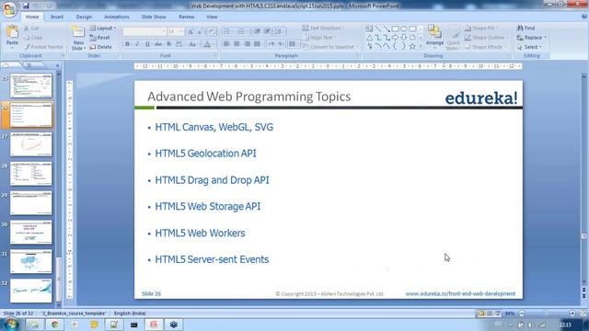Screen dimensions: 589x331
Task: Open the Select dropdown
Action: pyautogui.click(x=530, y=47)
